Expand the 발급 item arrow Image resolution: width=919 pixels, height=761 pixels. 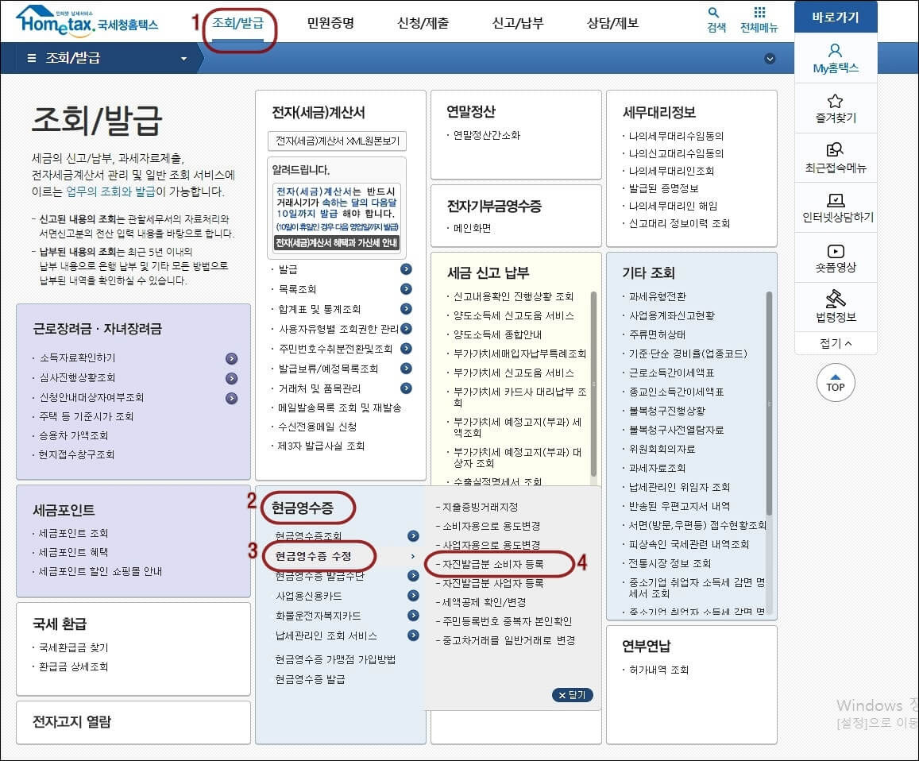point(406,269)
